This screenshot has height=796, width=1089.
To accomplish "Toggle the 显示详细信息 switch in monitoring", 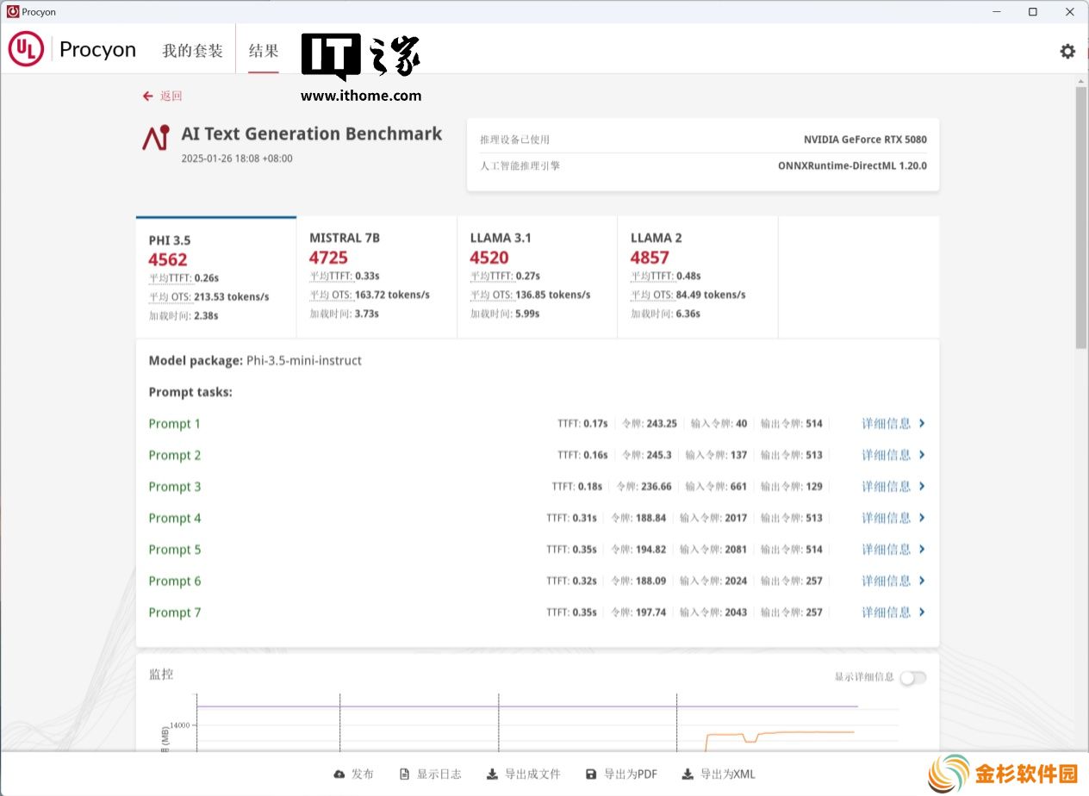I will click(913, 677).
